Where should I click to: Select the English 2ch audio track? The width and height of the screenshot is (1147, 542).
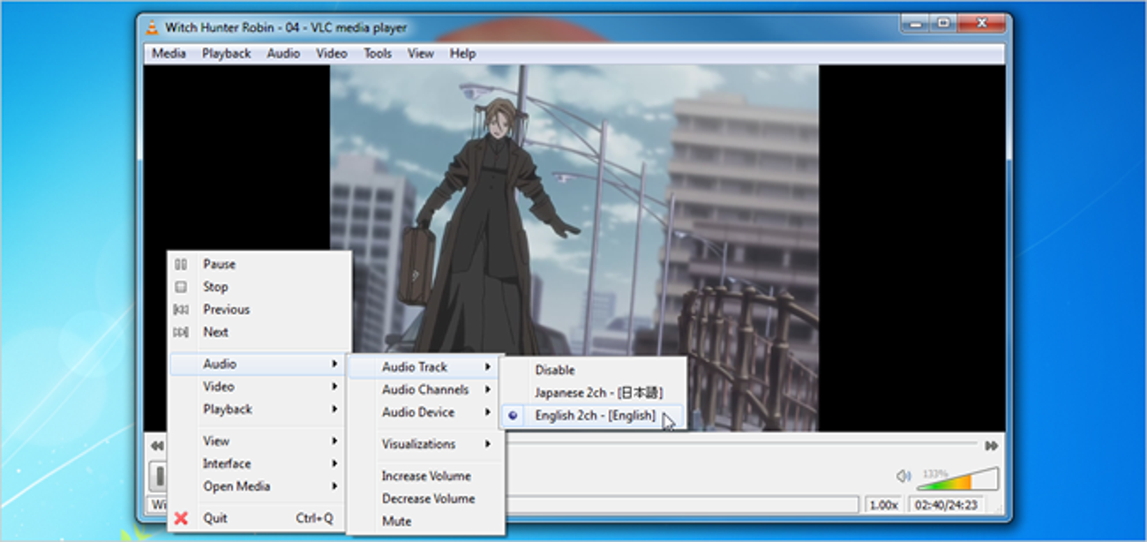[595, 416]
